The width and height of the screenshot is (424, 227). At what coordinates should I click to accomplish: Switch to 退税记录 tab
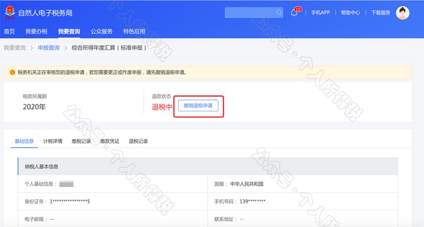tap(138, 141)
